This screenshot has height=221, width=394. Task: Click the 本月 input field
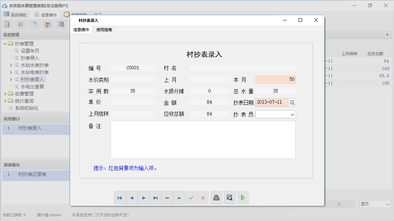point(276,79)
